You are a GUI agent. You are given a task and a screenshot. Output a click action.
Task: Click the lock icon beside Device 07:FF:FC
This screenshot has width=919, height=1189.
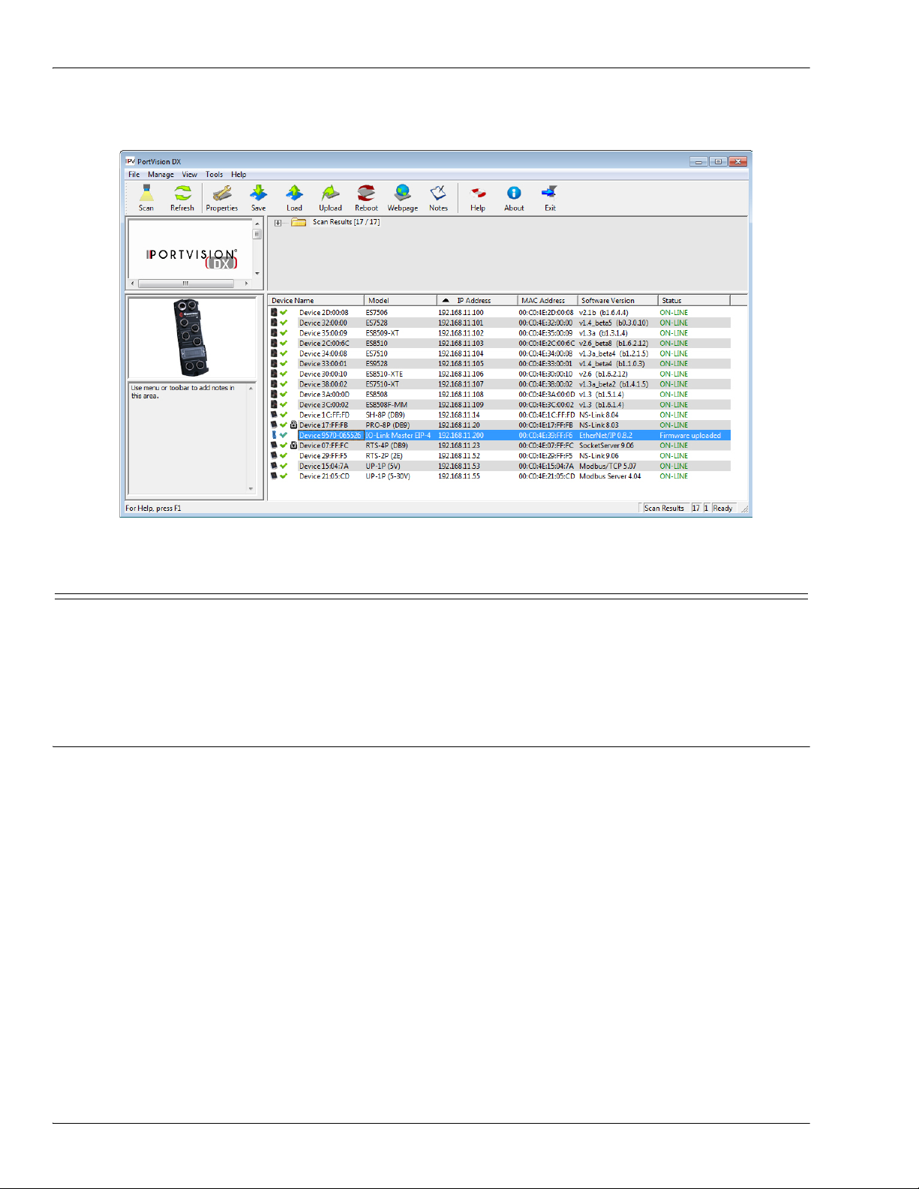(x=293, y=446)
